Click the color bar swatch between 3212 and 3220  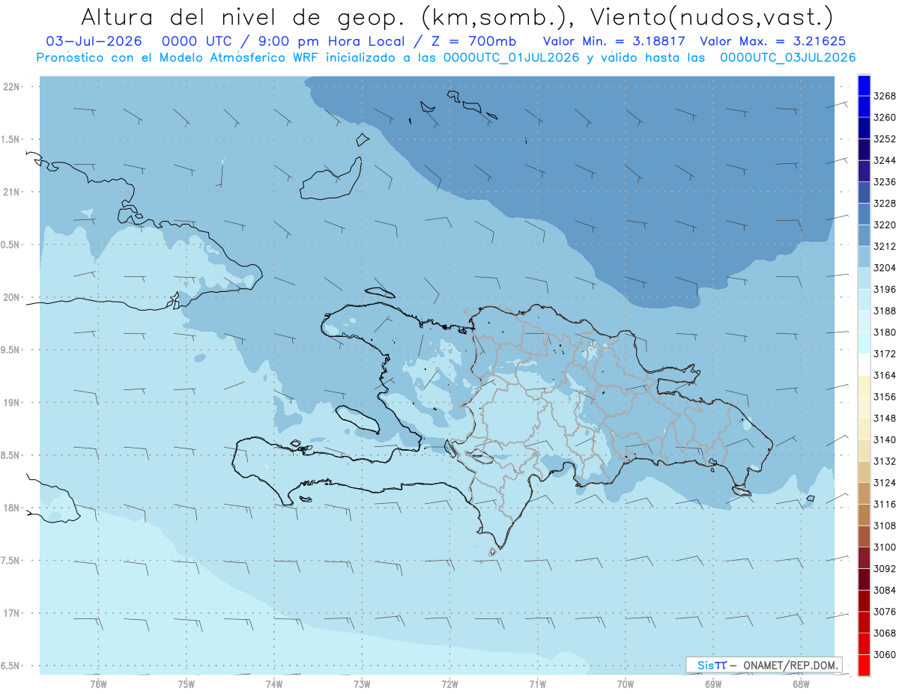864,235
